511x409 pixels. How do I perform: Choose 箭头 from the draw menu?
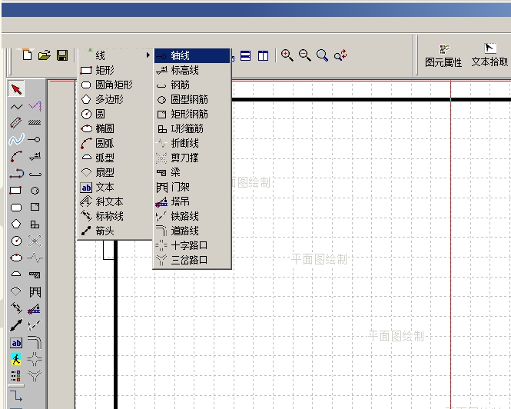click(x=105, y=231)
